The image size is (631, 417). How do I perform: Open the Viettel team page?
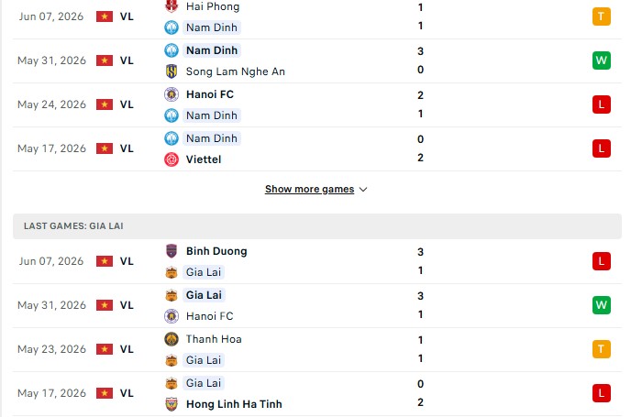(204, 159)
